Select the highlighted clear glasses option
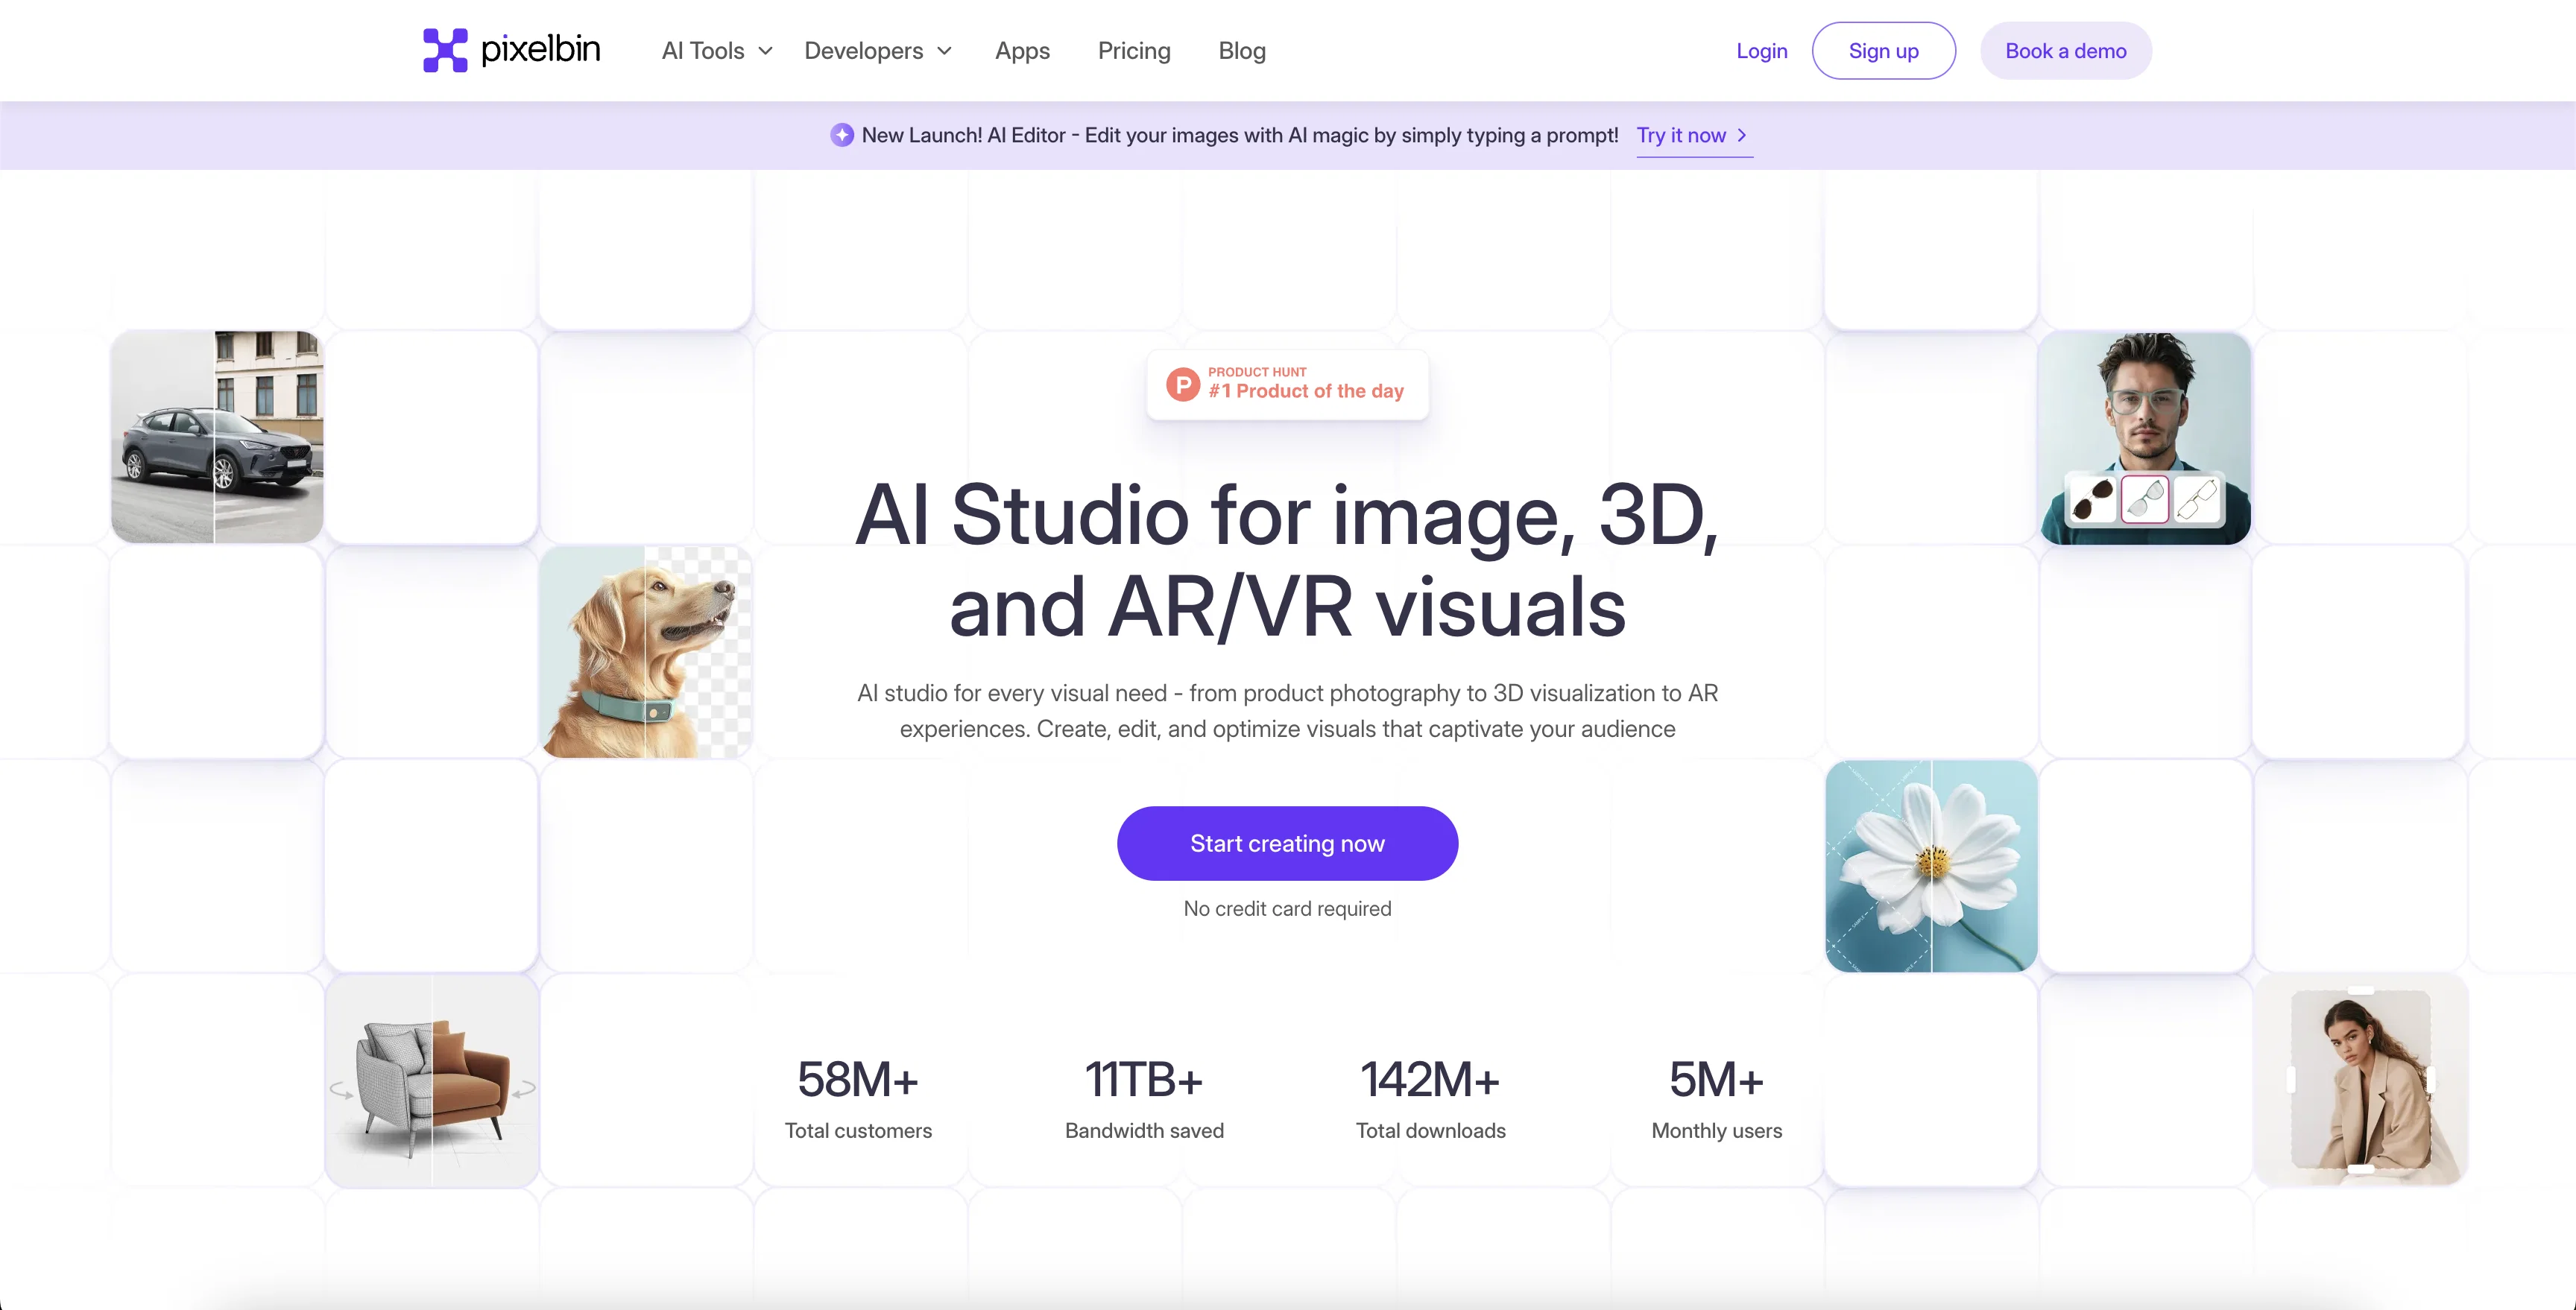 click(x=2144, y=498)
